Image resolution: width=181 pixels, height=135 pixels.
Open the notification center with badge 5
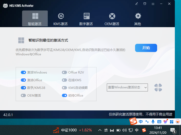click(173, 130)
